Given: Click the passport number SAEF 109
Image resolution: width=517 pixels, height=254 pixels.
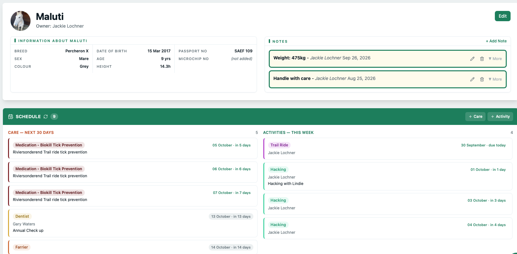Looking at the screenshot, I should click(243, 51).
